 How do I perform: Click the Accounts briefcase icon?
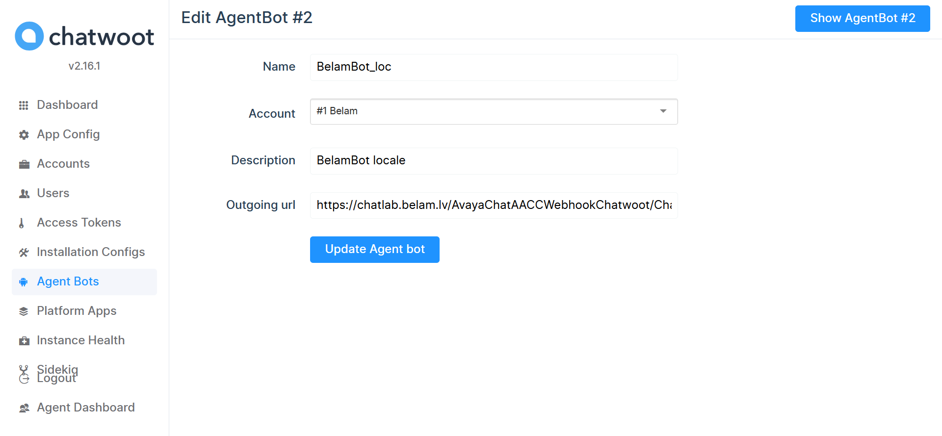[24, 164]
